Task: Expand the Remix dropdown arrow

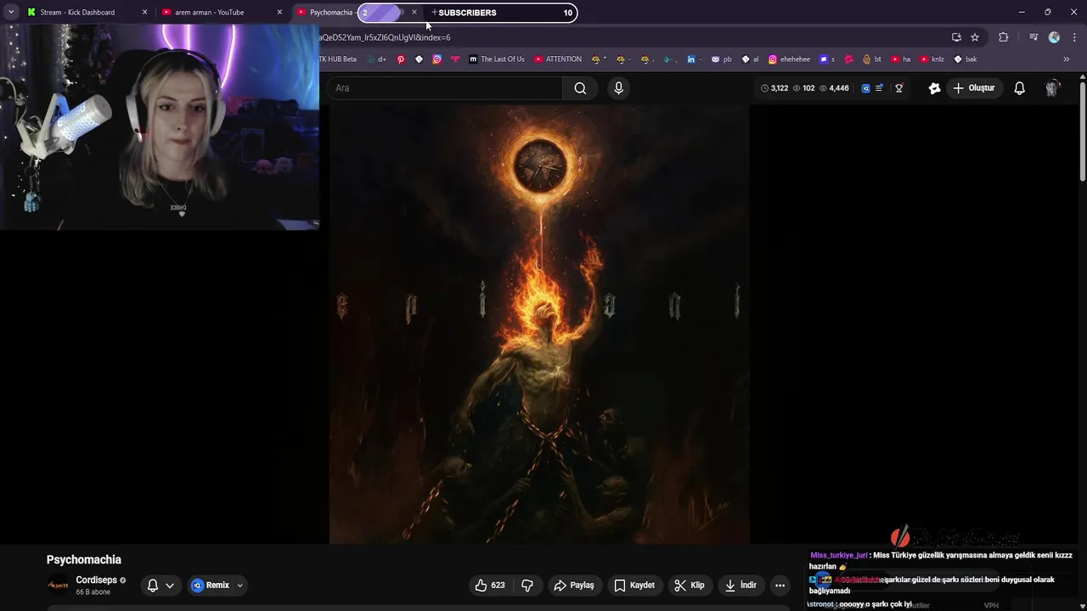Action: (x=239, y=585)
